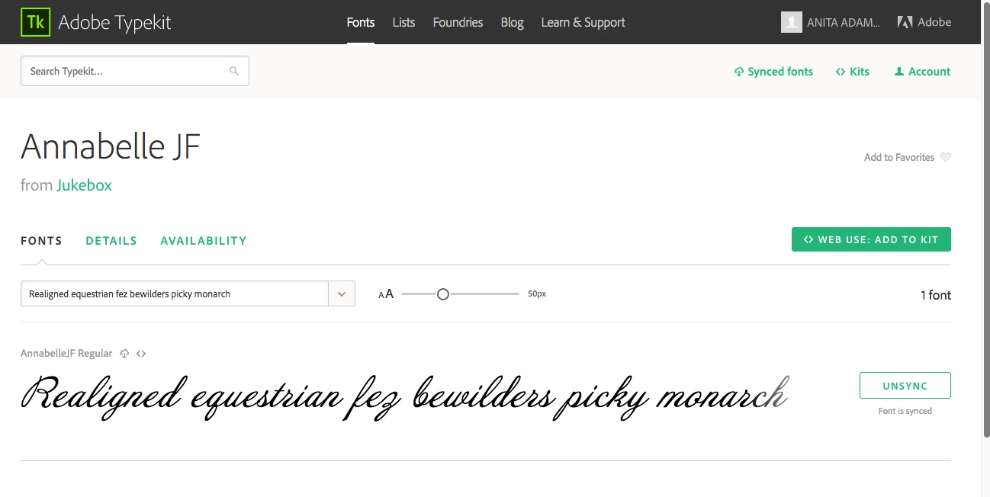
Task: Open the Synced fonts link
Action: 773,72
